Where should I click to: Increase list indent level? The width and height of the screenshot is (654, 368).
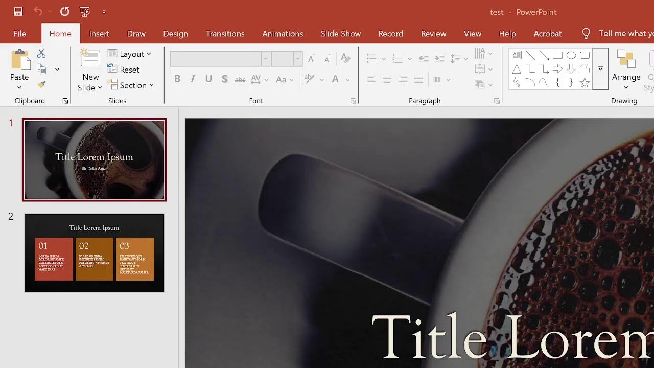(439, 59)
